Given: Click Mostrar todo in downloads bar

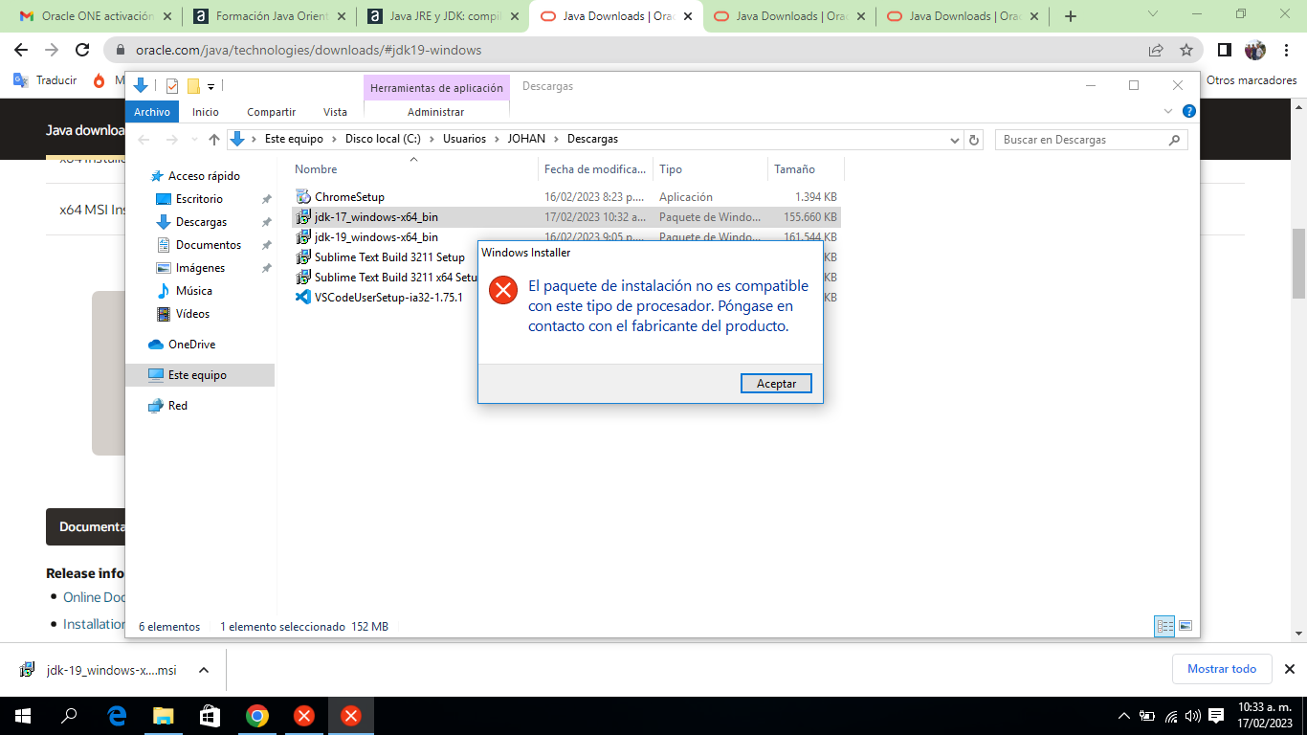Looking at the screenshot, I should pos(1222,669).
